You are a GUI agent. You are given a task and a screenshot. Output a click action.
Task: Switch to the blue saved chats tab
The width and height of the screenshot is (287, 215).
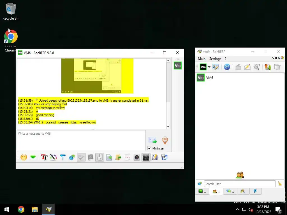point(255,191)
